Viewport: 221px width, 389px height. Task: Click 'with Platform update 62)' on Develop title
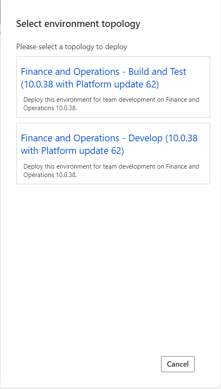point(72,151)
